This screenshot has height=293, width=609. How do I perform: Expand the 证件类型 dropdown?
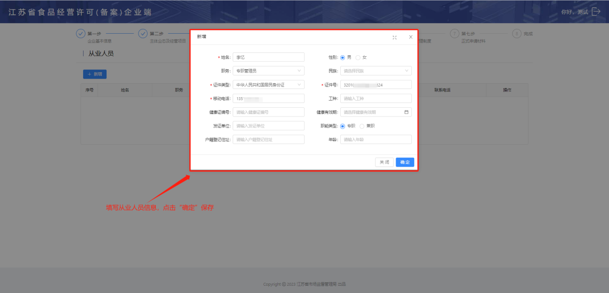(x=268, y=85)
